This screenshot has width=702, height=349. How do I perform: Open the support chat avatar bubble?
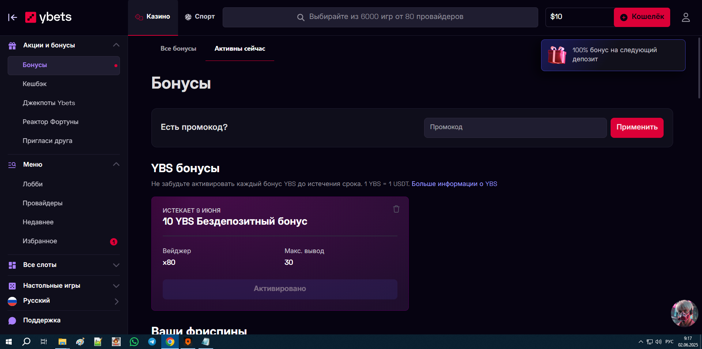(684, 313)
